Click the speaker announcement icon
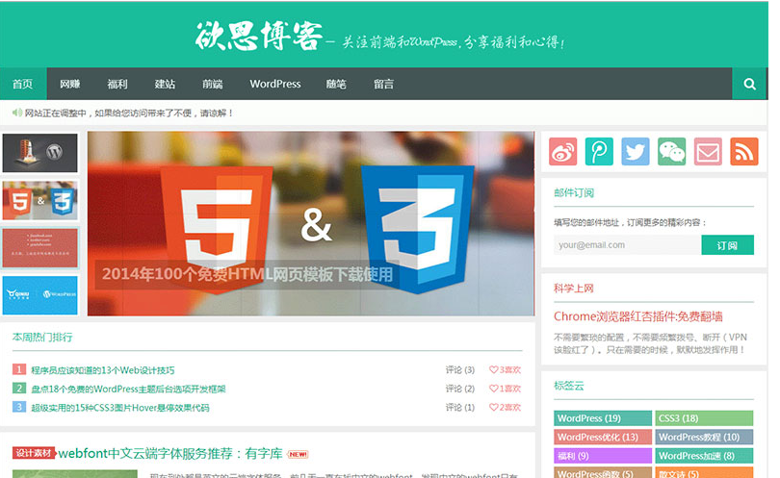The image size is (780, 478). pyautogui.click(x=17, y=113)
